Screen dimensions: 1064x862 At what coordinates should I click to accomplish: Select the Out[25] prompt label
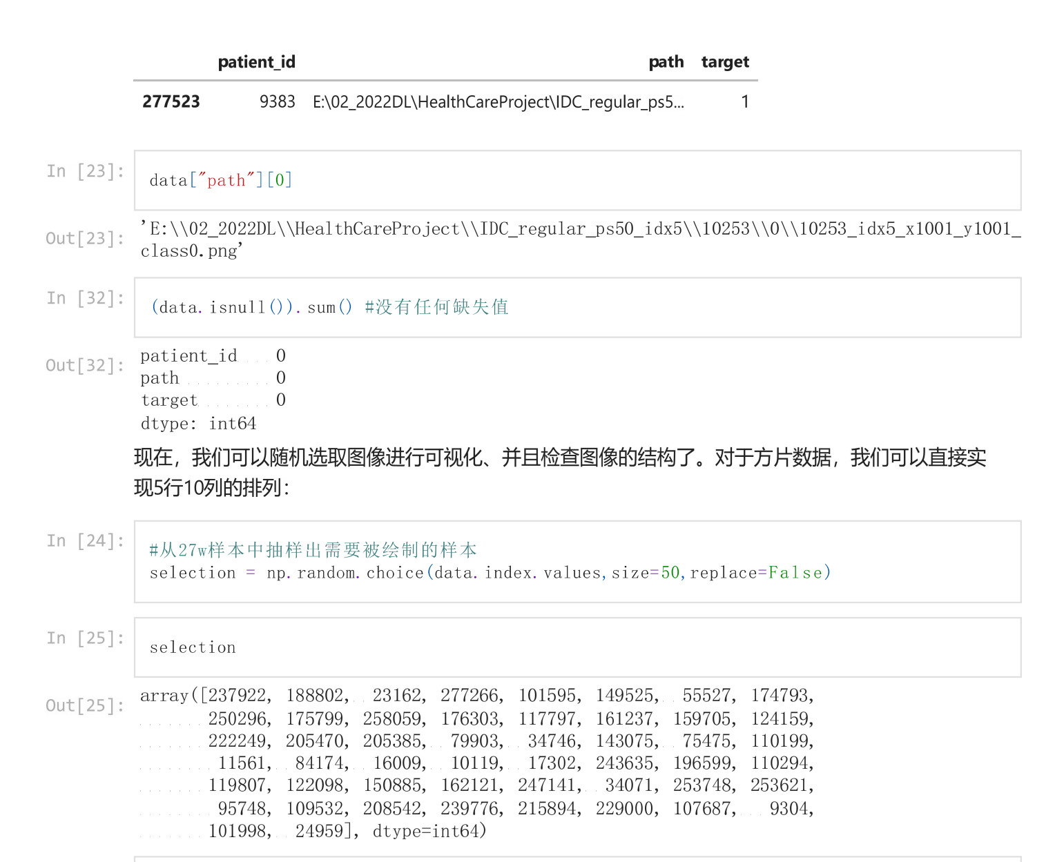[86, 705]
